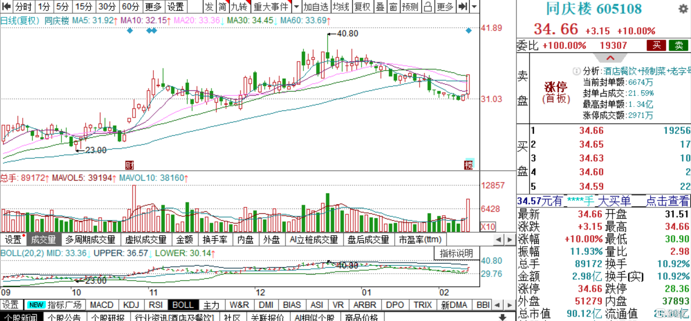Select the 1分 period
The width and height of the screenshot is (691, 321).
pyautogui.click(x=44, y=6)
